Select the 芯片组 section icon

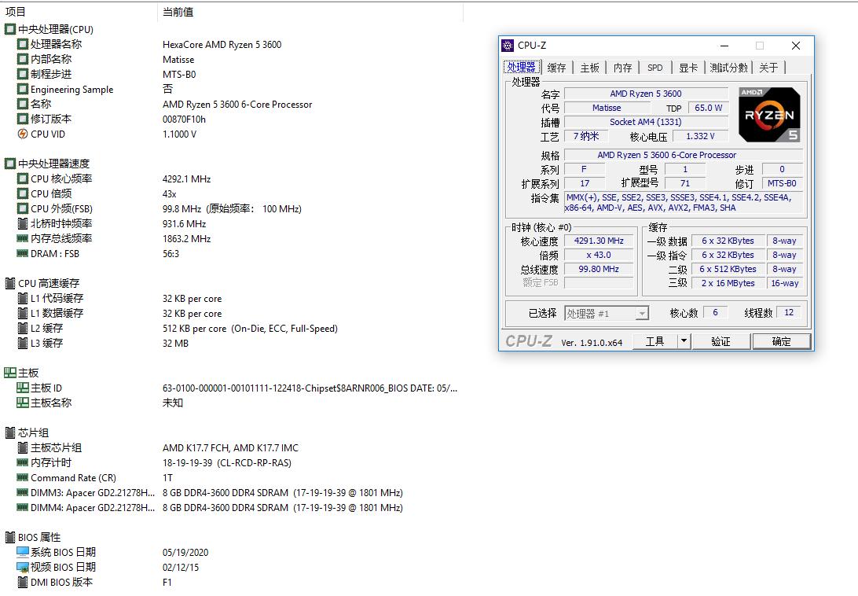coord(10,432)
